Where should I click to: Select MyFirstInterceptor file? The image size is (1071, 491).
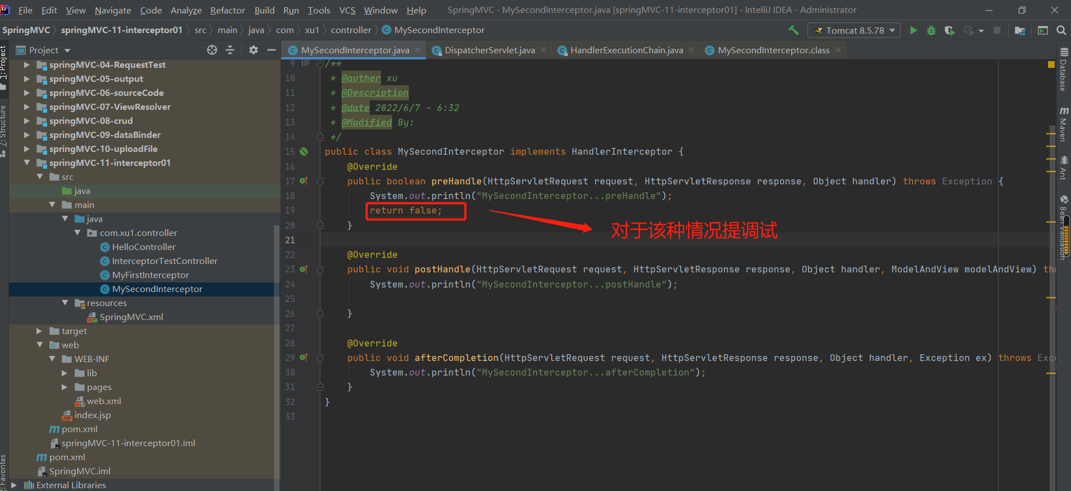[150, 275]
